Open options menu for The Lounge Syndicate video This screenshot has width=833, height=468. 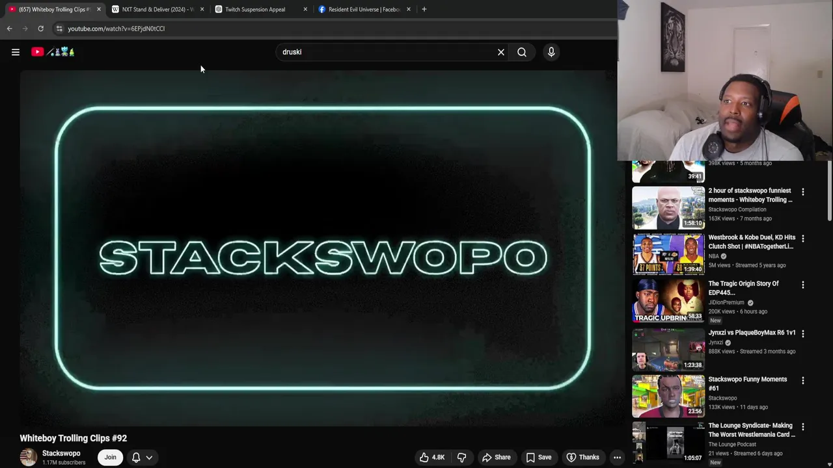803,427
